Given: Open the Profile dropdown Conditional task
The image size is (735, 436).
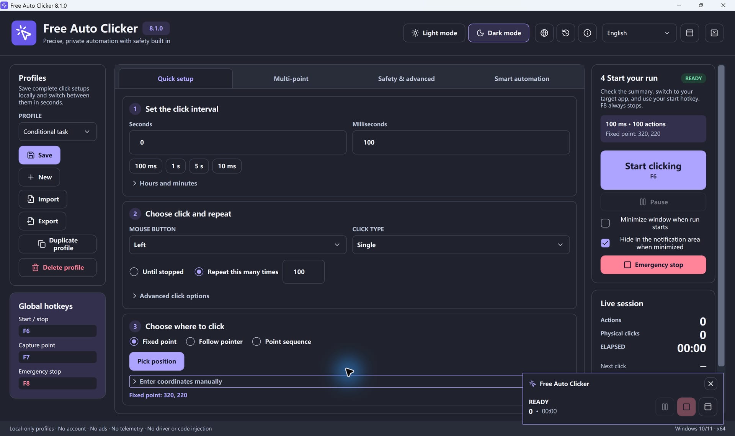Looking at the screenshot, I should coord(57,132).
